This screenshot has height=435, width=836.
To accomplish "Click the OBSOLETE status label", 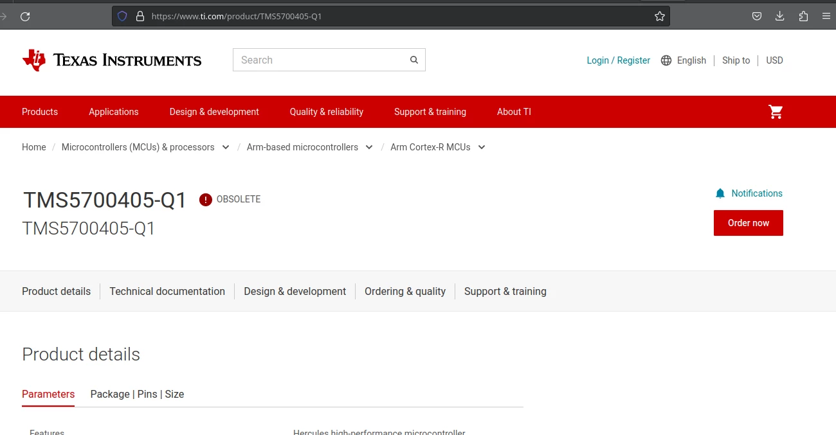I will [239, 199].
